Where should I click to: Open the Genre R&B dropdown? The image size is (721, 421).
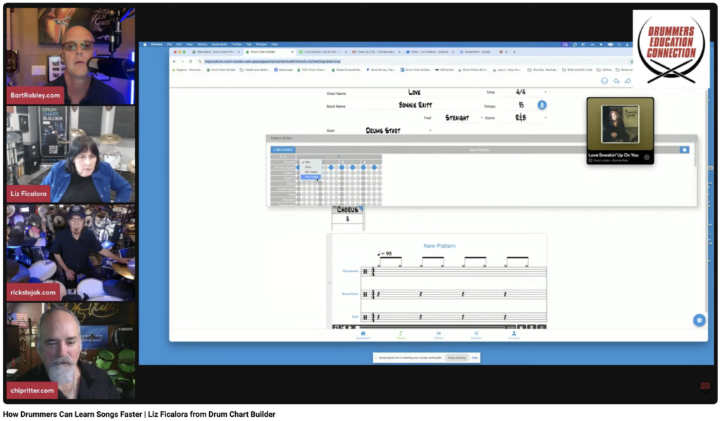pos(525,118)
